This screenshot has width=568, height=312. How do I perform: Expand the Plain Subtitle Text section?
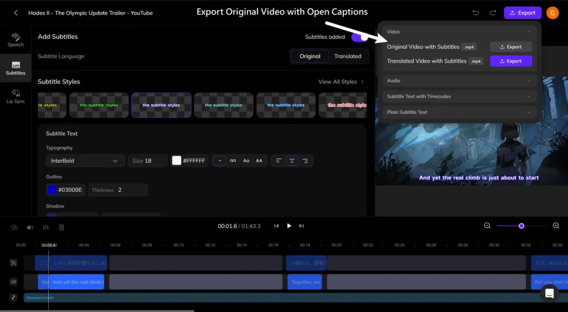point(459,112)
